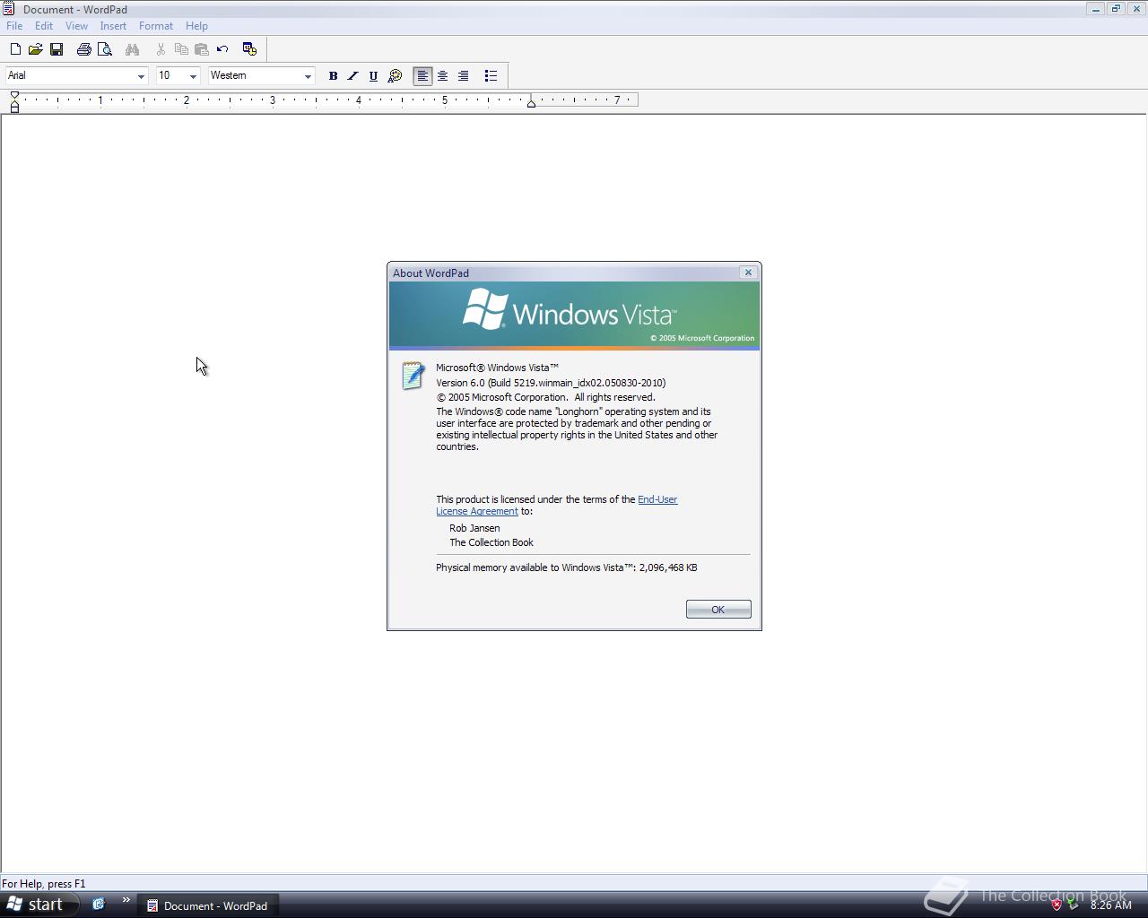Select Document - WordPad taskbar button
The height and width of the screenshot is (918, 1148).
pos(207,905)
